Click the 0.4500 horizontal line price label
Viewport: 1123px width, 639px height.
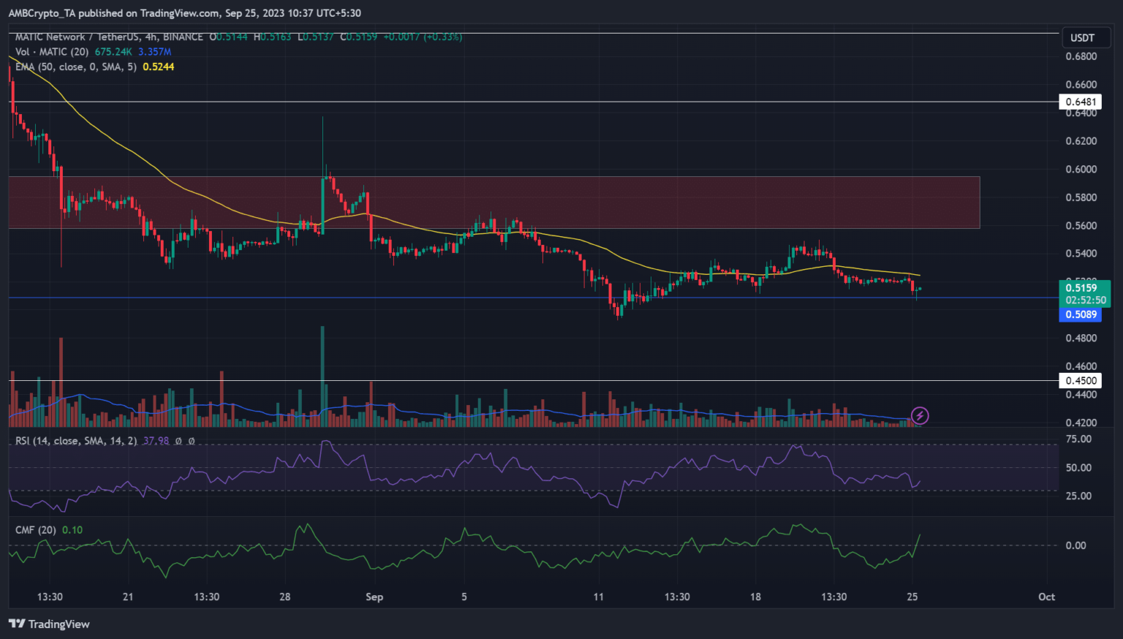pyautogui.click(x=1081, y=380)
